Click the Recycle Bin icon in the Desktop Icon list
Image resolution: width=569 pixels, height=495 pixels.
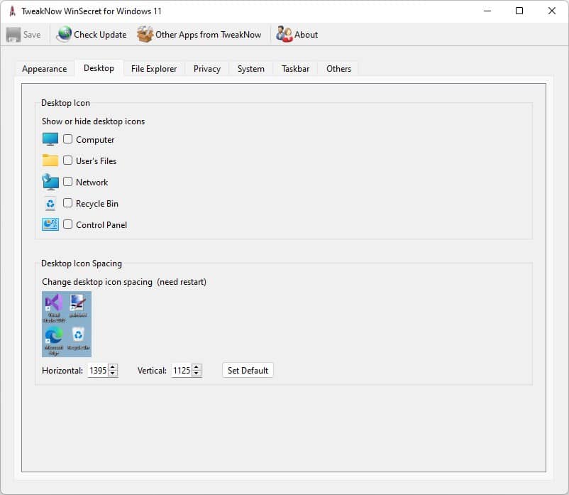pyautogui.click(x=50, y=203)
